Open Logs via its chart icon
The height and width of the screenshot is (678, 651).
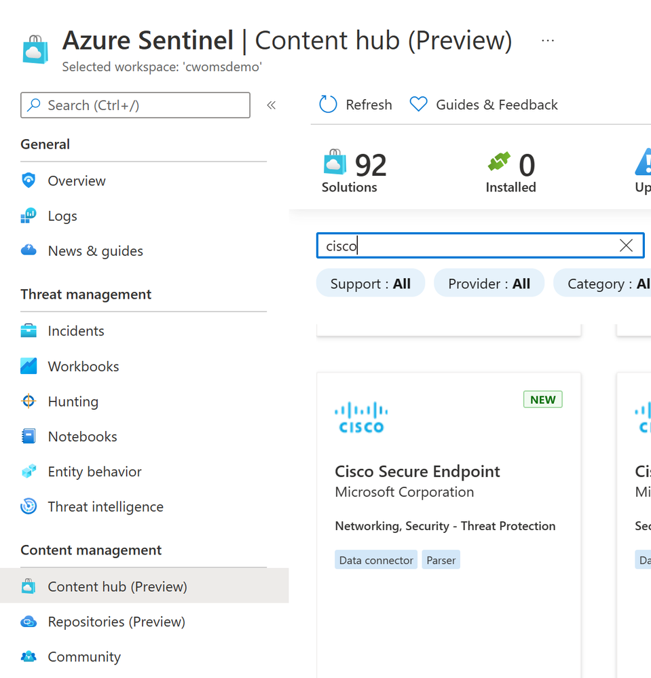(x=29, y=216)
